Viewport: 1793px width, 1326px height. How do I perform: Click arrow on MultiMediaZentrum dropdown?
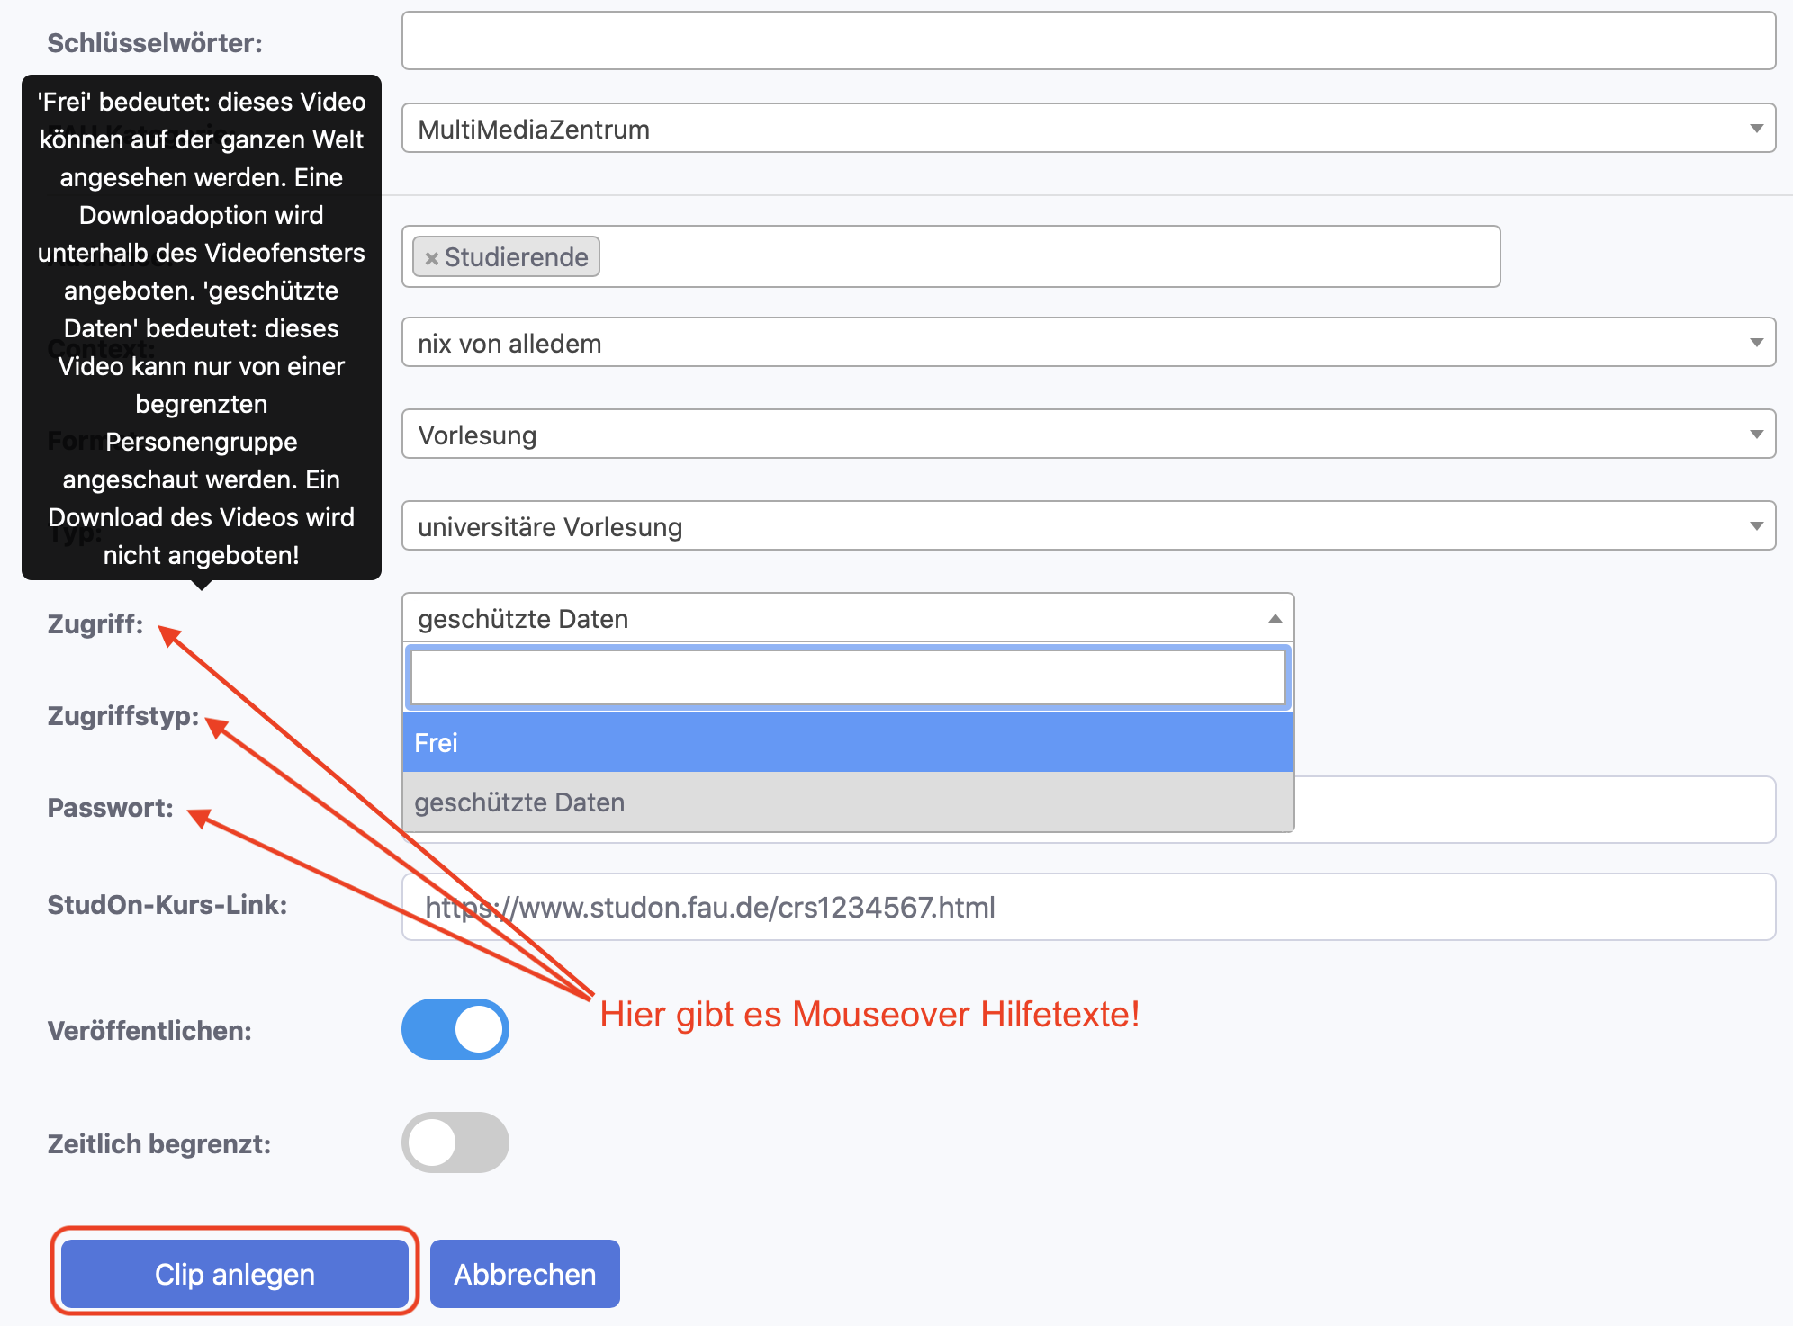coord(1755,129)
